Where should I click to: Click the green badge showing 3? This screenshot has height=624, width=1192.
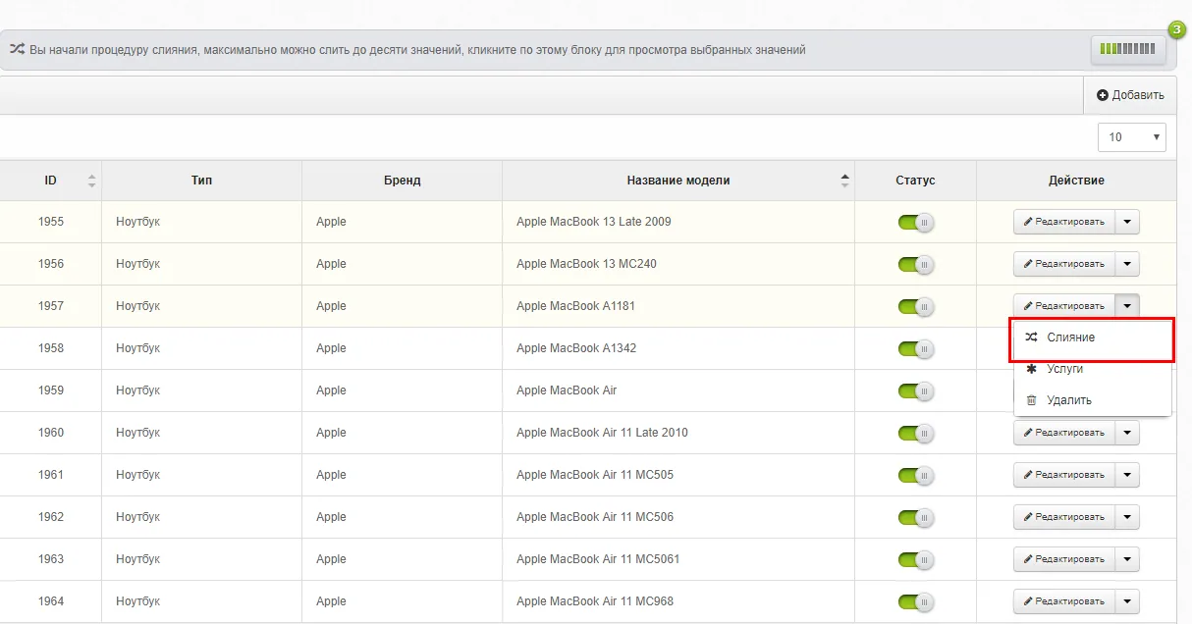click(x=1176, y=30)
